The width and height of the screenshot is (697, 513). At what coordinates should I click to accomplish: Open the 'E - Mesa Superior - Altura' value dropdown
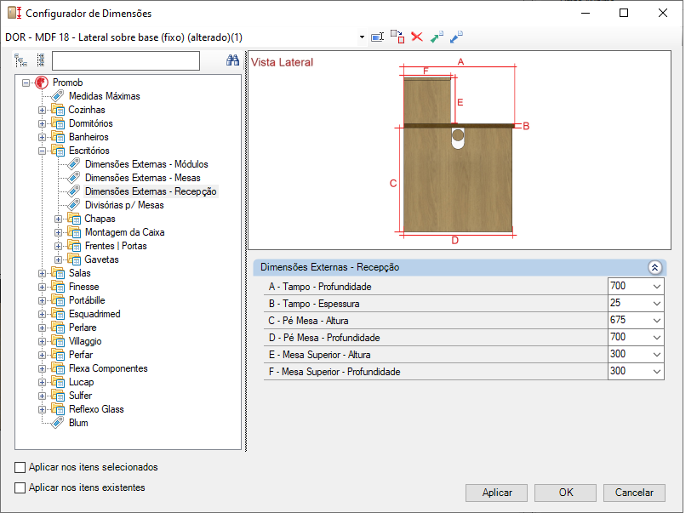[x=656, y=354]
